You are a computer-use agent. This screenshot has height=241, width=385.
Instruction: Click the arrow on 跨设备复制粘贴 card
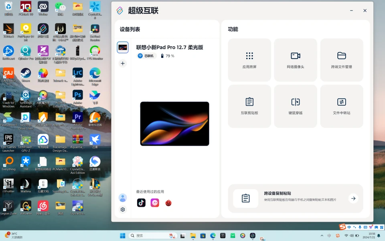[353, 198]
